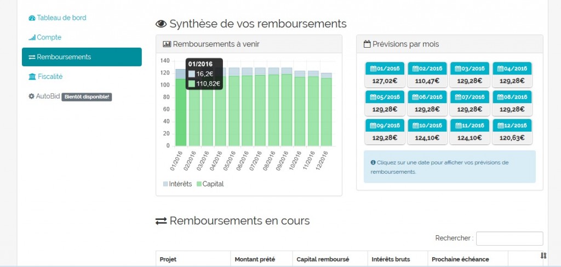Focus the Rechercher search field
This screenshot has width=561, height=267.
(x=510, y=238)
